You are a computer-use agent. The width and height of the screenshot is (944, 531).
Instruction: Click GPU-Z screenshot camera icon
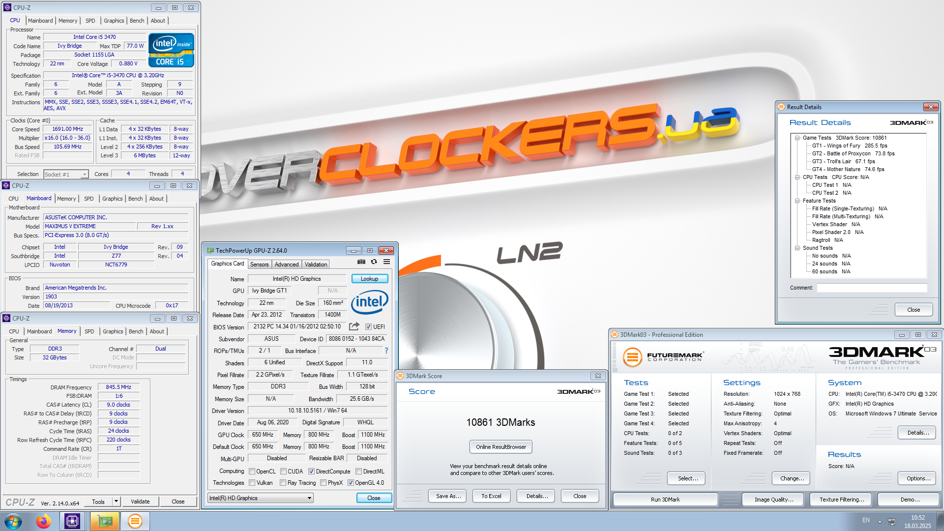pos(361,262)
